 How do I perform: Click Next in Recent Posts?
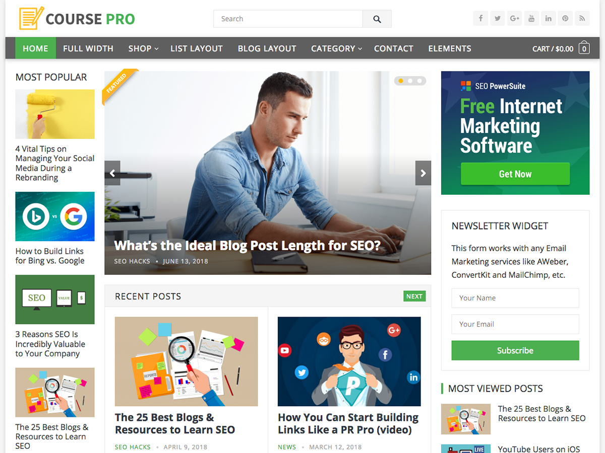coord(414,296)
